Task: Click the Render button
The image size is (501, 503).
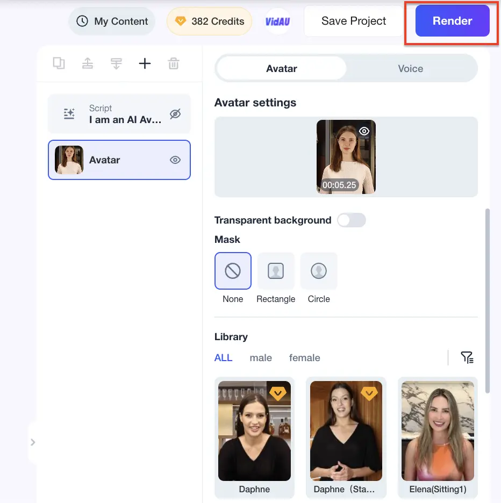Action: pyautogui.click(x=452, y=21)
